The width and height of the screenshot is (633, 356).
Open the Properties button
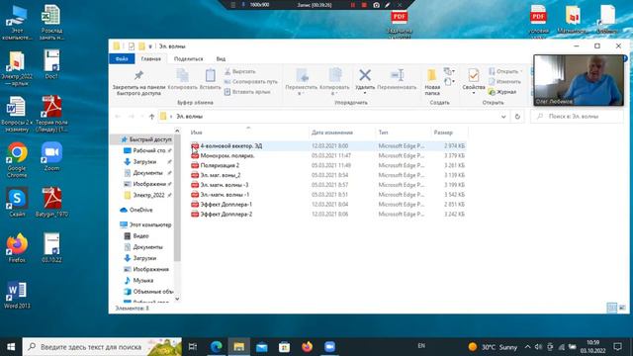pos(474,81)
